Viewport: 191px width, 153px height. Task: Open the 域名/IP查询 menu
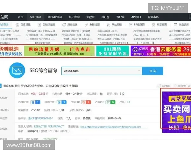pyautogui.click(x=55, y=17)
